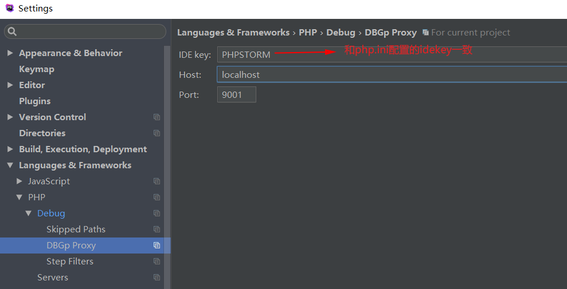Expand the Editor section arrow
567x289 pixels.
coord(10,85)
